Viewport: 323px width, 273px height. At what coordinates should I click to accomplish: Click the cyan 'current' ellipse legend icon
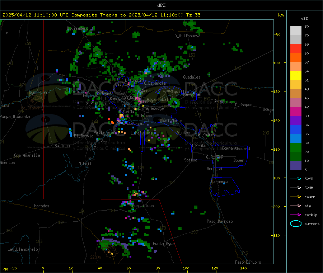tap(296, 223)
